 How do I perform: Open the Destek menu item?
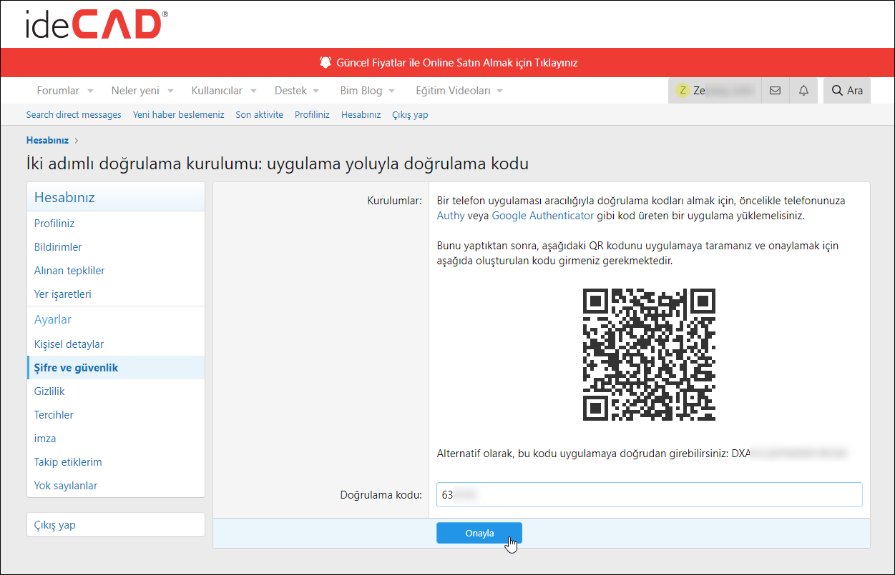pos(290,91)
